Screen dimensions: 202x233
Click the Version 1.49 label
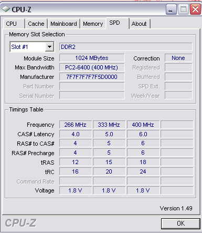pos(176,208)
